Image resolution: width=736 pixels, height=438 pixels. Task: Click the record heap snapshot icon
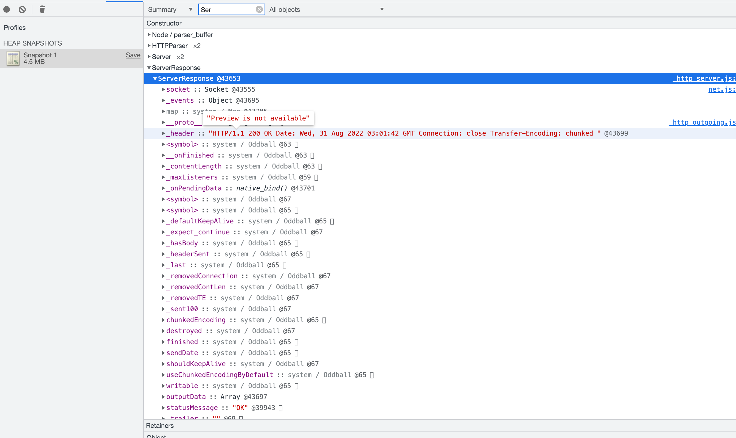click(7, 9)
